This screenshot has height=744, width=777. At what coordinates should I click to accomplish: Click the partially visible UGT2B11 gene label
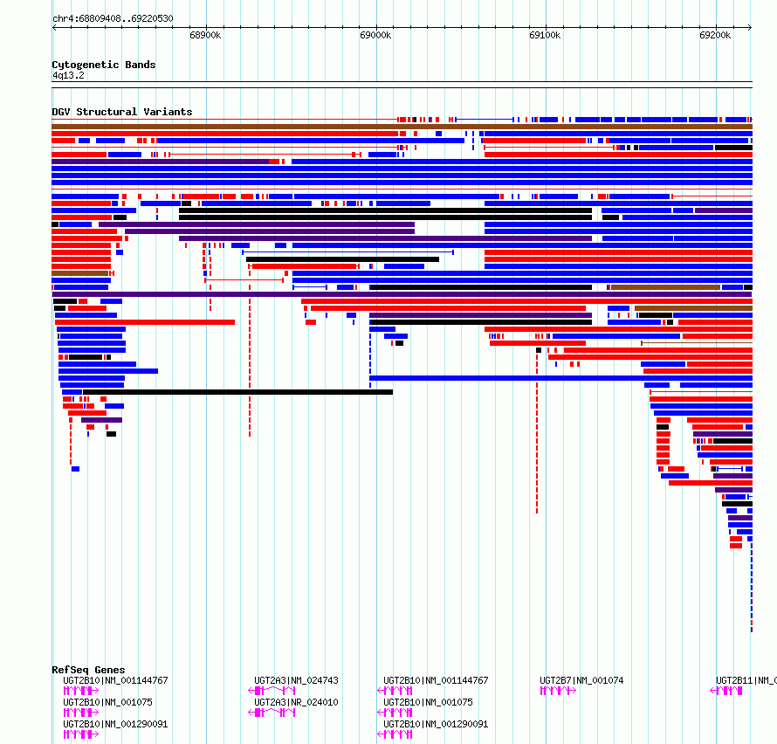[x=746, y=680]
